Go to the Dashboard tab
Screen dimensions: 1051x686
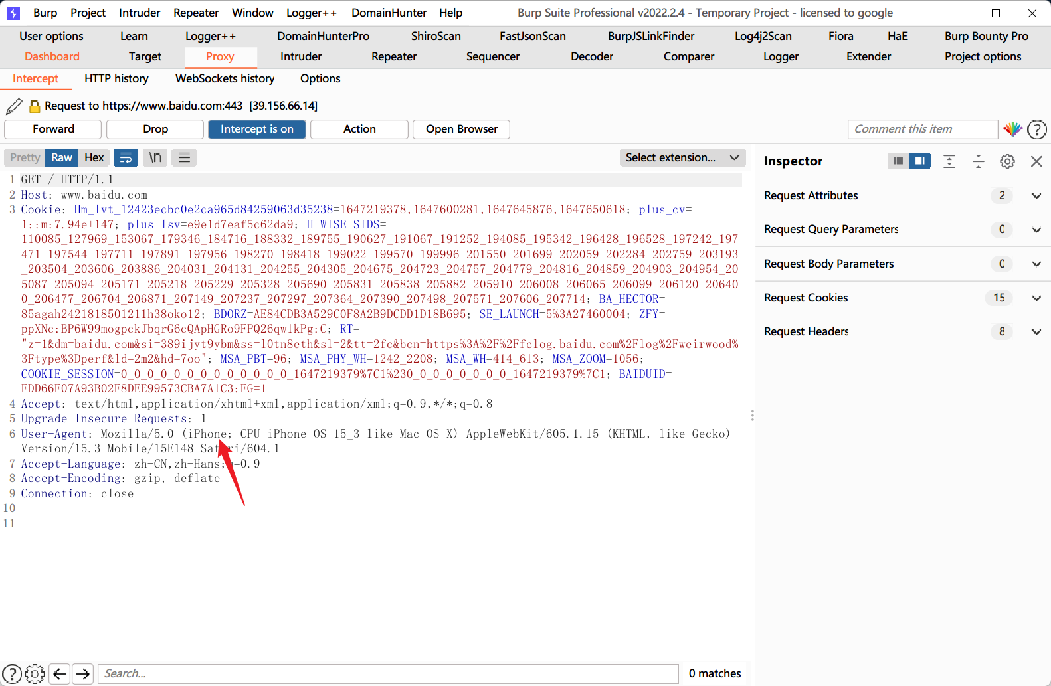click(x=52, y=56)
